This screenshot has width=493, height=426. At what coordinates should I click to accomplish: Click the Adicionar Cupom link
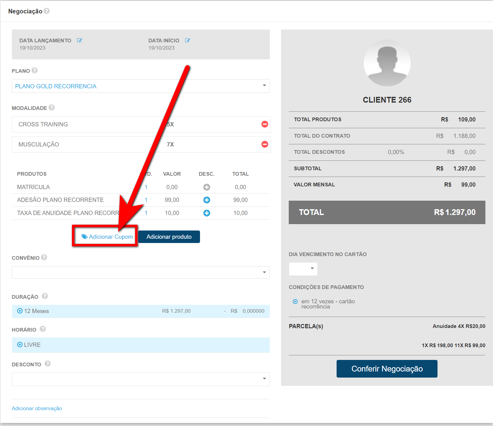point(107,237)
